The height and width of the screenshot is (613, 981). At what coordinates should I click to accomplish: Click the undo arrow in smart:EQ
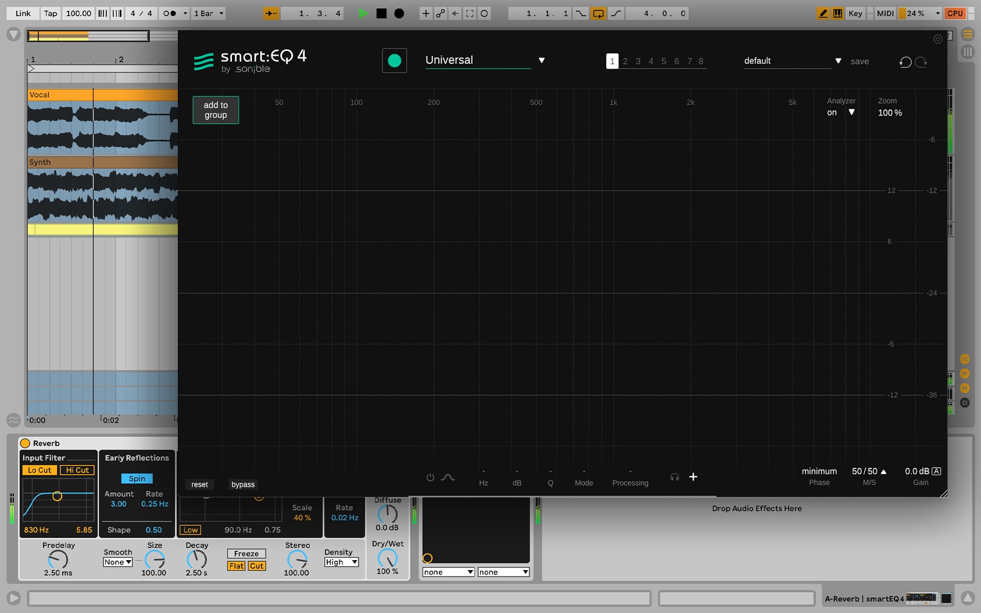point(905,62)
